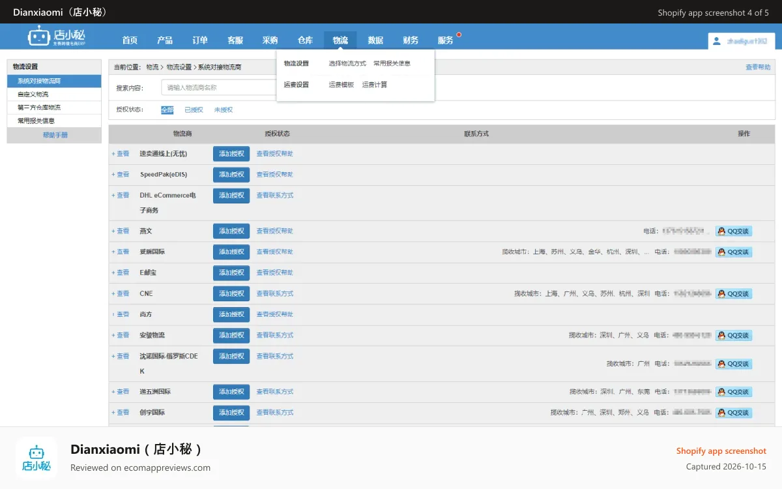Choose 运费计算 in the dropdown

tap(375, 85)
